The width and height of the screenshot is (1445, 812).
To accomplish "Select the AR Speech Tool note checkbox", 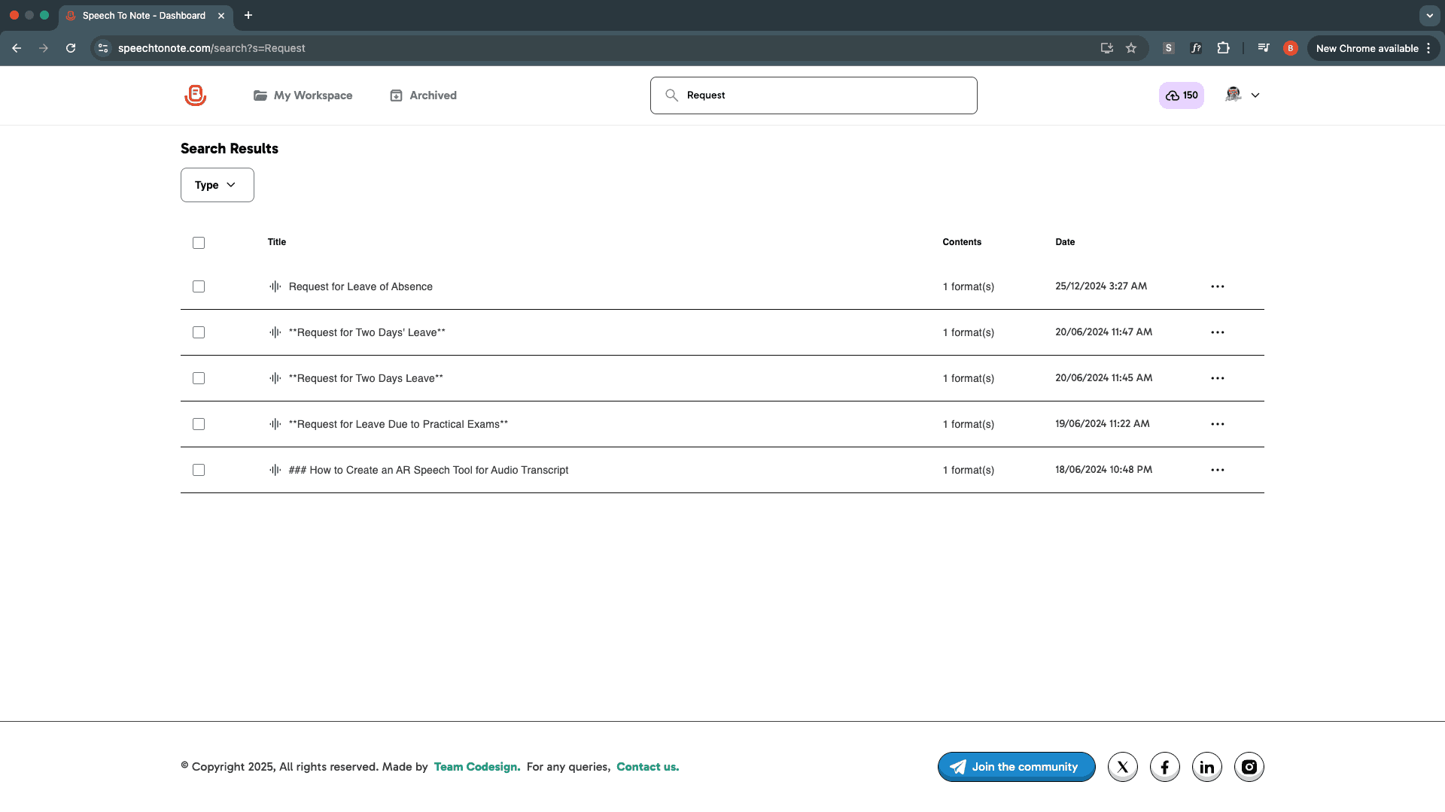I will coord(199,470).
